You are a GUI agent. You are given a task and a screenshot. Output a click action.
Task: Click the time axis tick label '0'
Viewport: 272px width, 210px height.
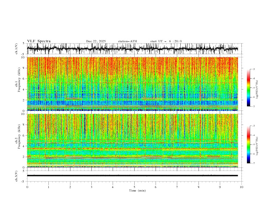pyautogui.click(x=27, y=187)
